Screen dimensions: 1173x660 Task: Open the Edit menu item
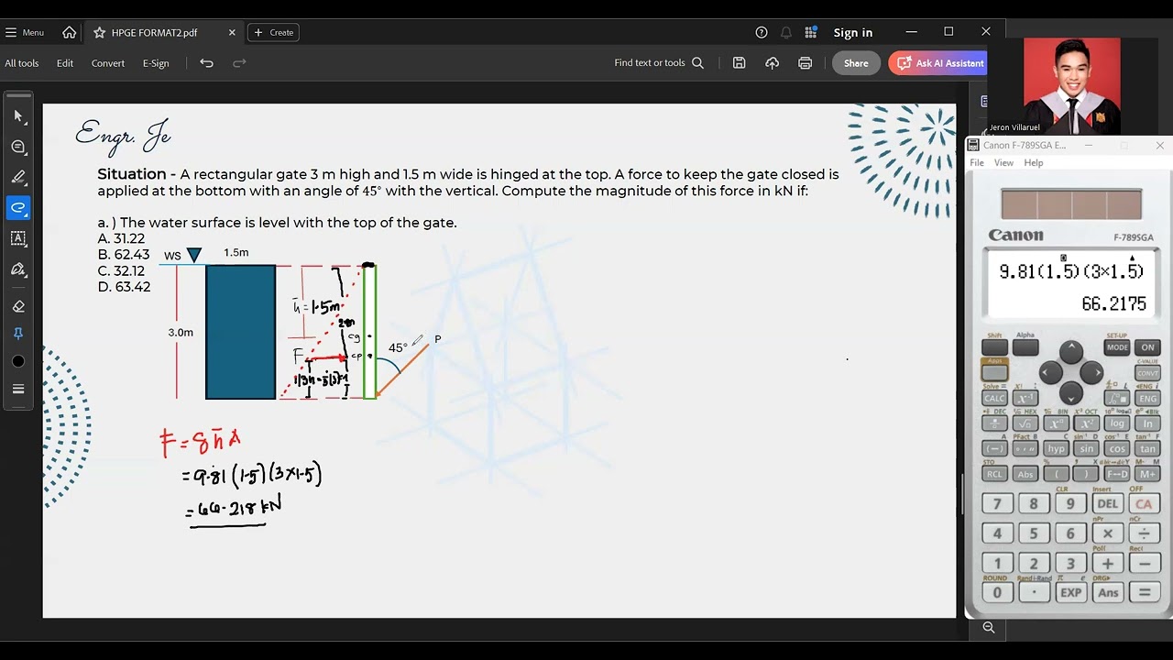(x=65, y=63)
